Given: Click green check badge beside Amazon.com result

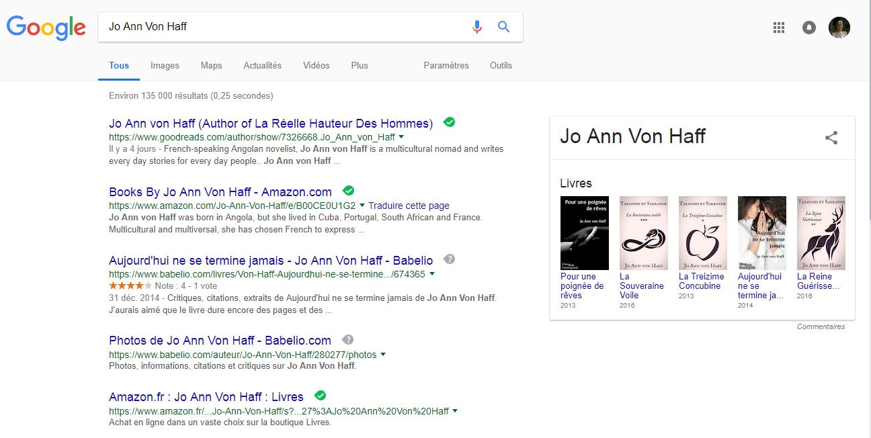Looking at the screenshot, I should (348, 191).
